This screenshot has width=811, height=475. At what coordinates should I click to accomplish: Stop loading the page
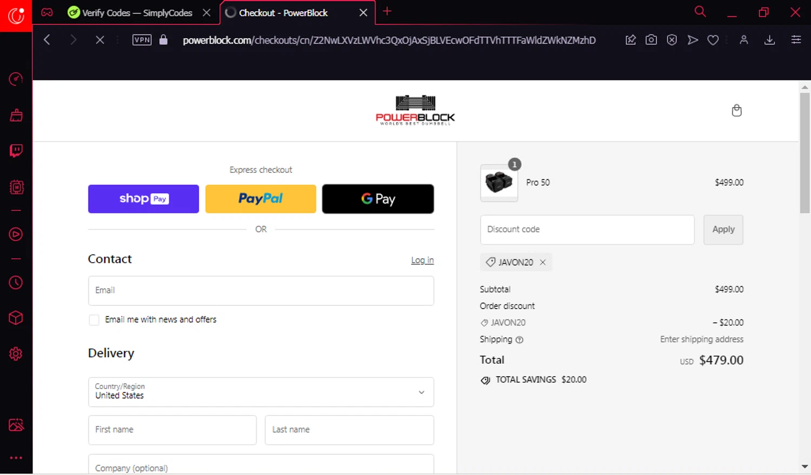(99, 39)
